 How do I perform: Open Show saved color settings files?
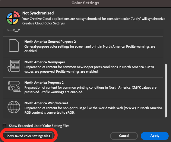click(x=28, y=136)
